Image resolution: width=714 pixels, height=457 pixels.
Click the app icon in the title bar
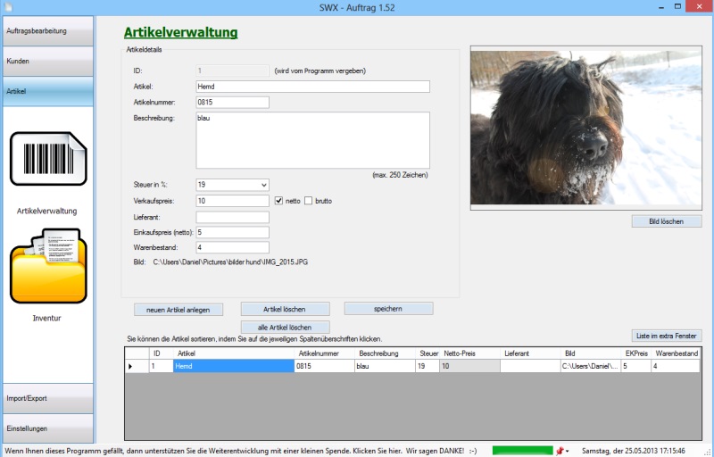point(9,7)
